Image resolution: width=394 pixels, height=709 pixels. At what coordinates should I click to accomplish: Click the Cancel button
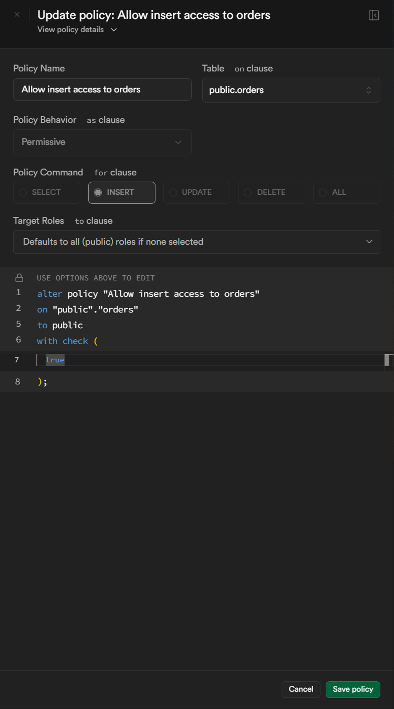point(301,689)
